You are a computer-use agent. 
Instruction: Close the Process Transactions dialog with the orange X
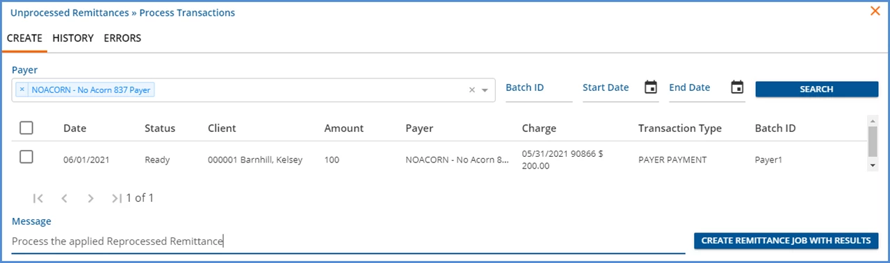point(875,10)
